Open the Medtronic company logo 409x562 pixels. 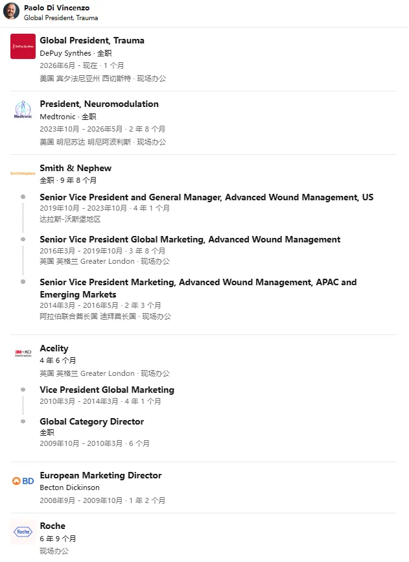[x=23, y=110]
